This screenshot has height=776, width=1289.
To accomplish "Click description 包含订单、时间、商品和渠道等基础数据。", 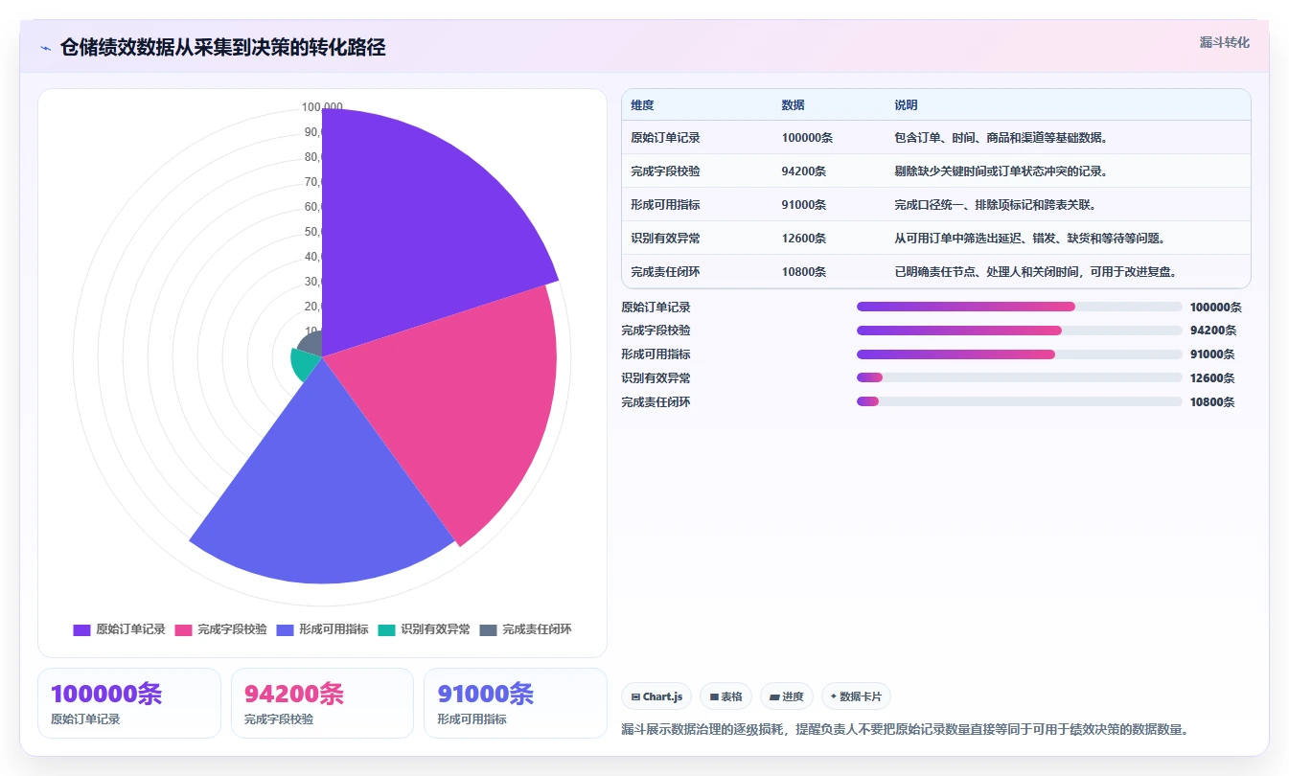I will (1001, 138).
